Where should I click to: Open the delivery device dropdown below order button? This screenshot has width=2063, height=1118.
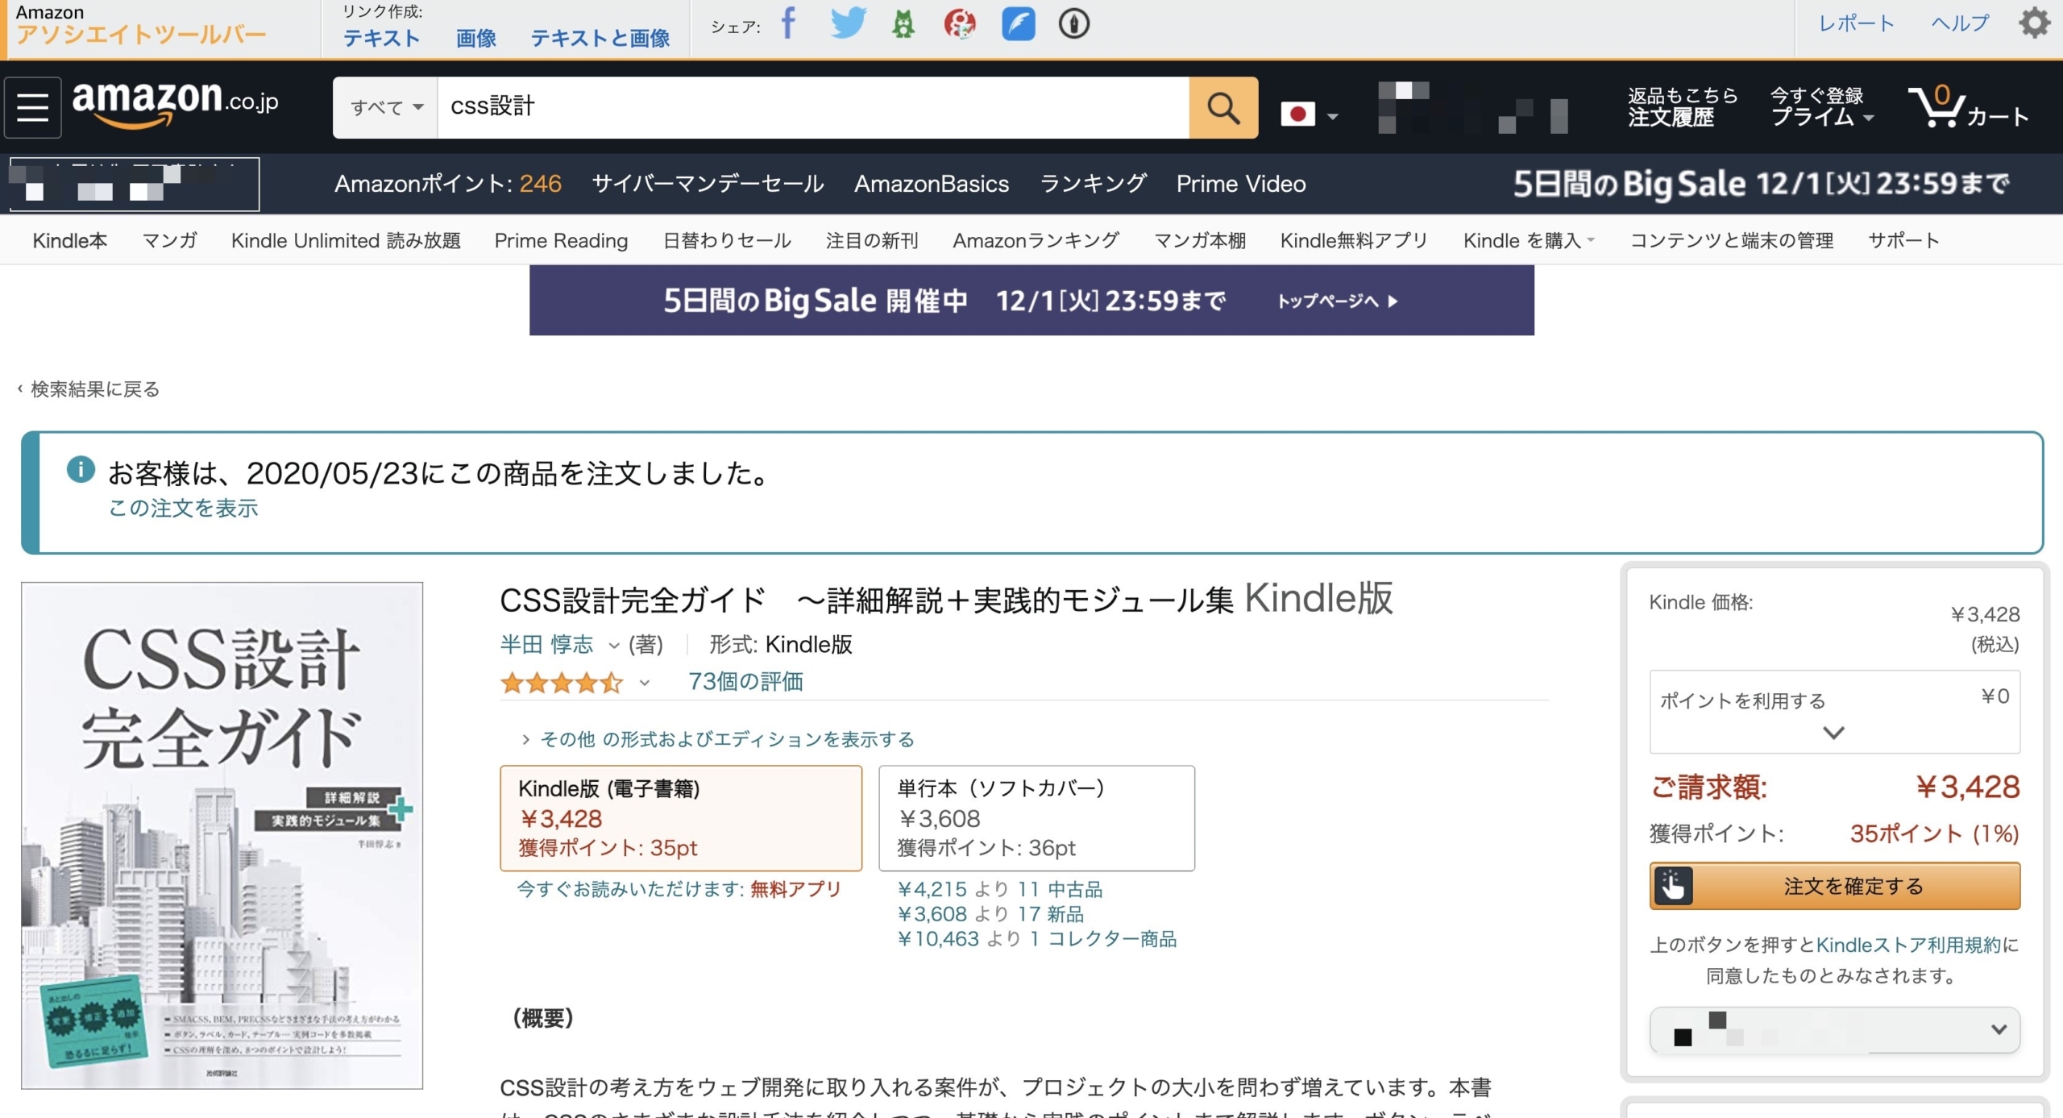tap(1834, 1029)
